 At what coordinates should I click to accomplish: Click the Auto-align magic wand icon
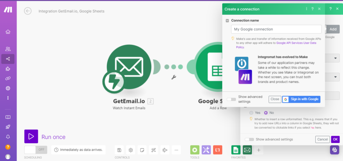click(x=153, y=150)
